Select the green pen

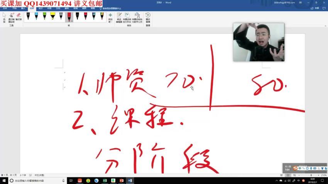44,16
